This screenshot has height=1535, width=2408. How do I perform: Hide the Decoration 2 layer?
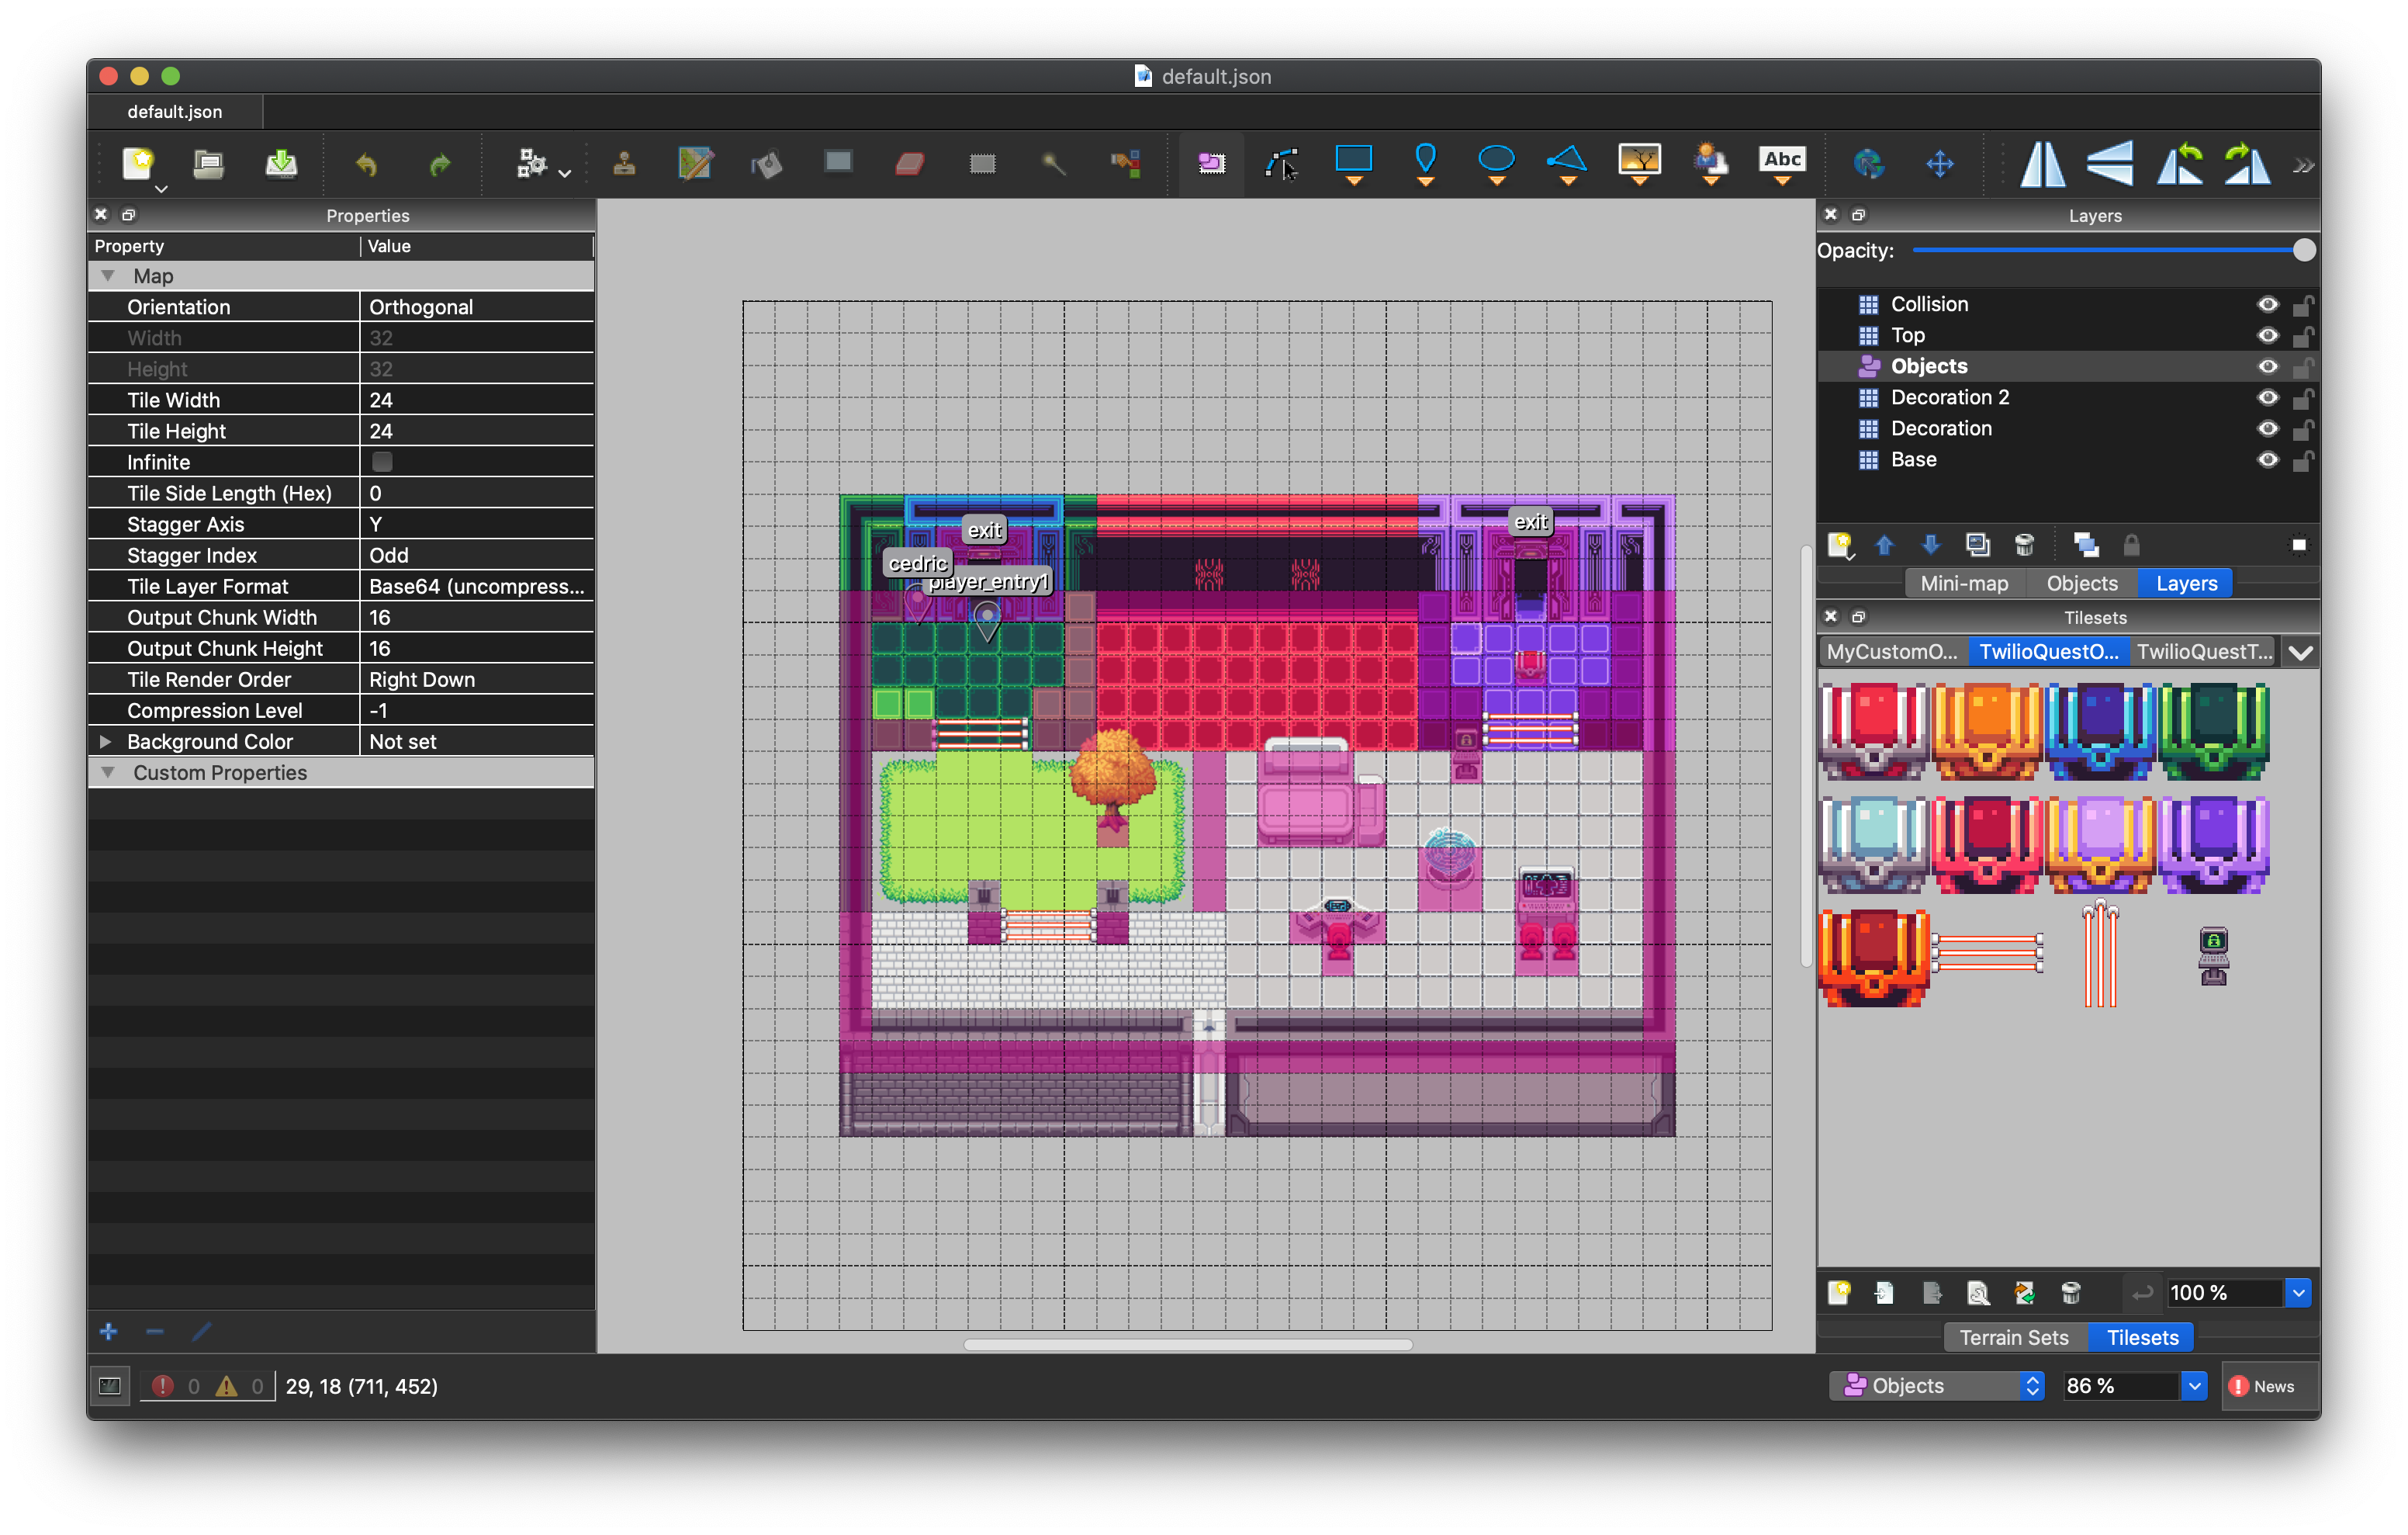click(x=2267, y=397)
